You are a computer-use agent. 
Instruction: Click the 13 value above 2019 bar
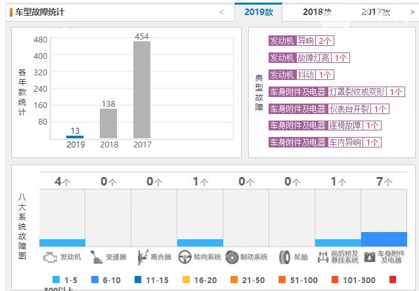coord(75,130)
